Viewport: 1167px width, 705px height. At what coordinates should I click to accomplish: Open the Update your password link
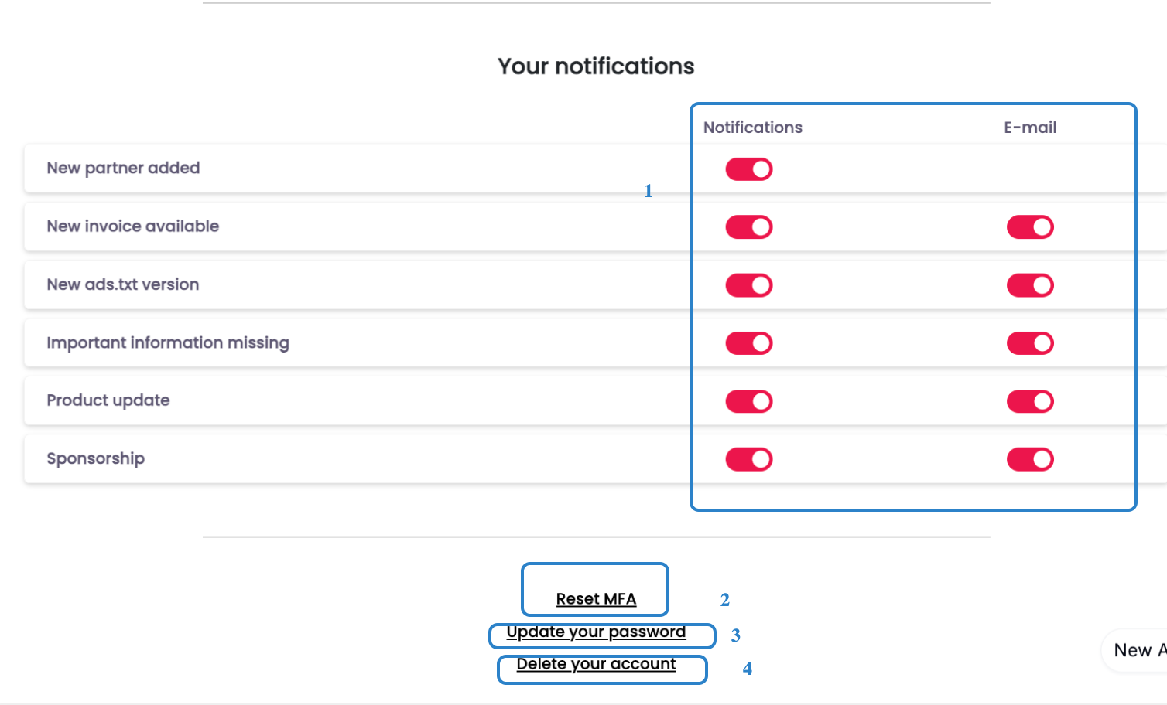pos(596,632)
